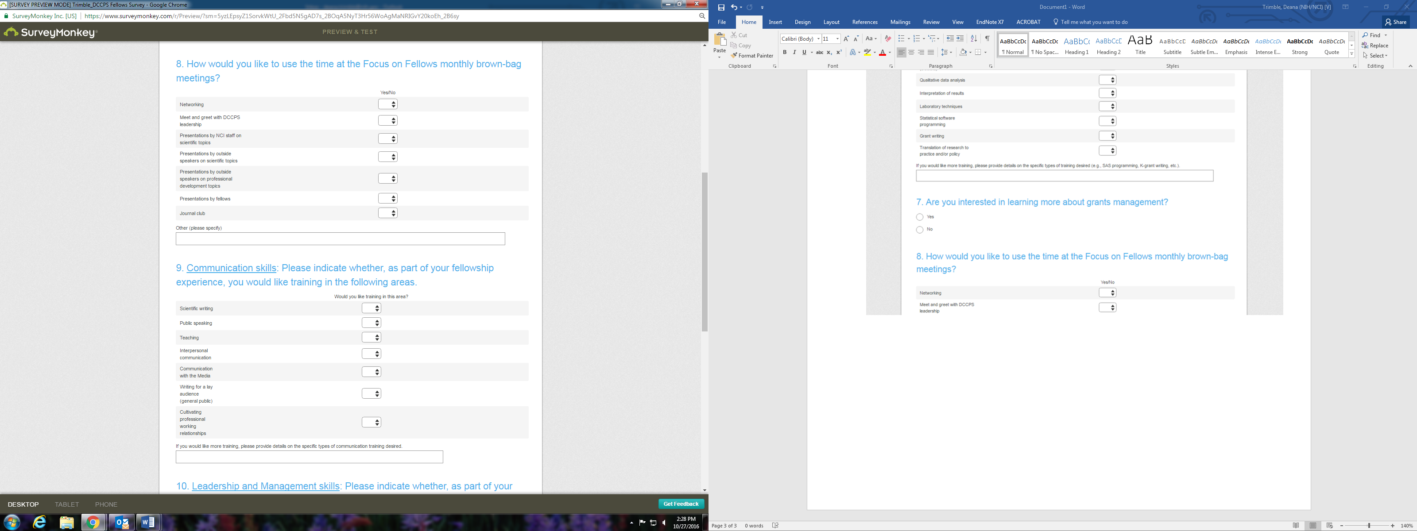Select No for grants management question
The width and height of the screenshot is (1417, 531).
920,230
